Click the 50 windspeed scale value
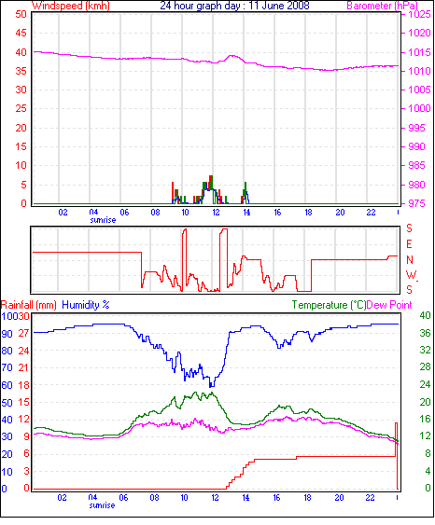 (21, 14)
